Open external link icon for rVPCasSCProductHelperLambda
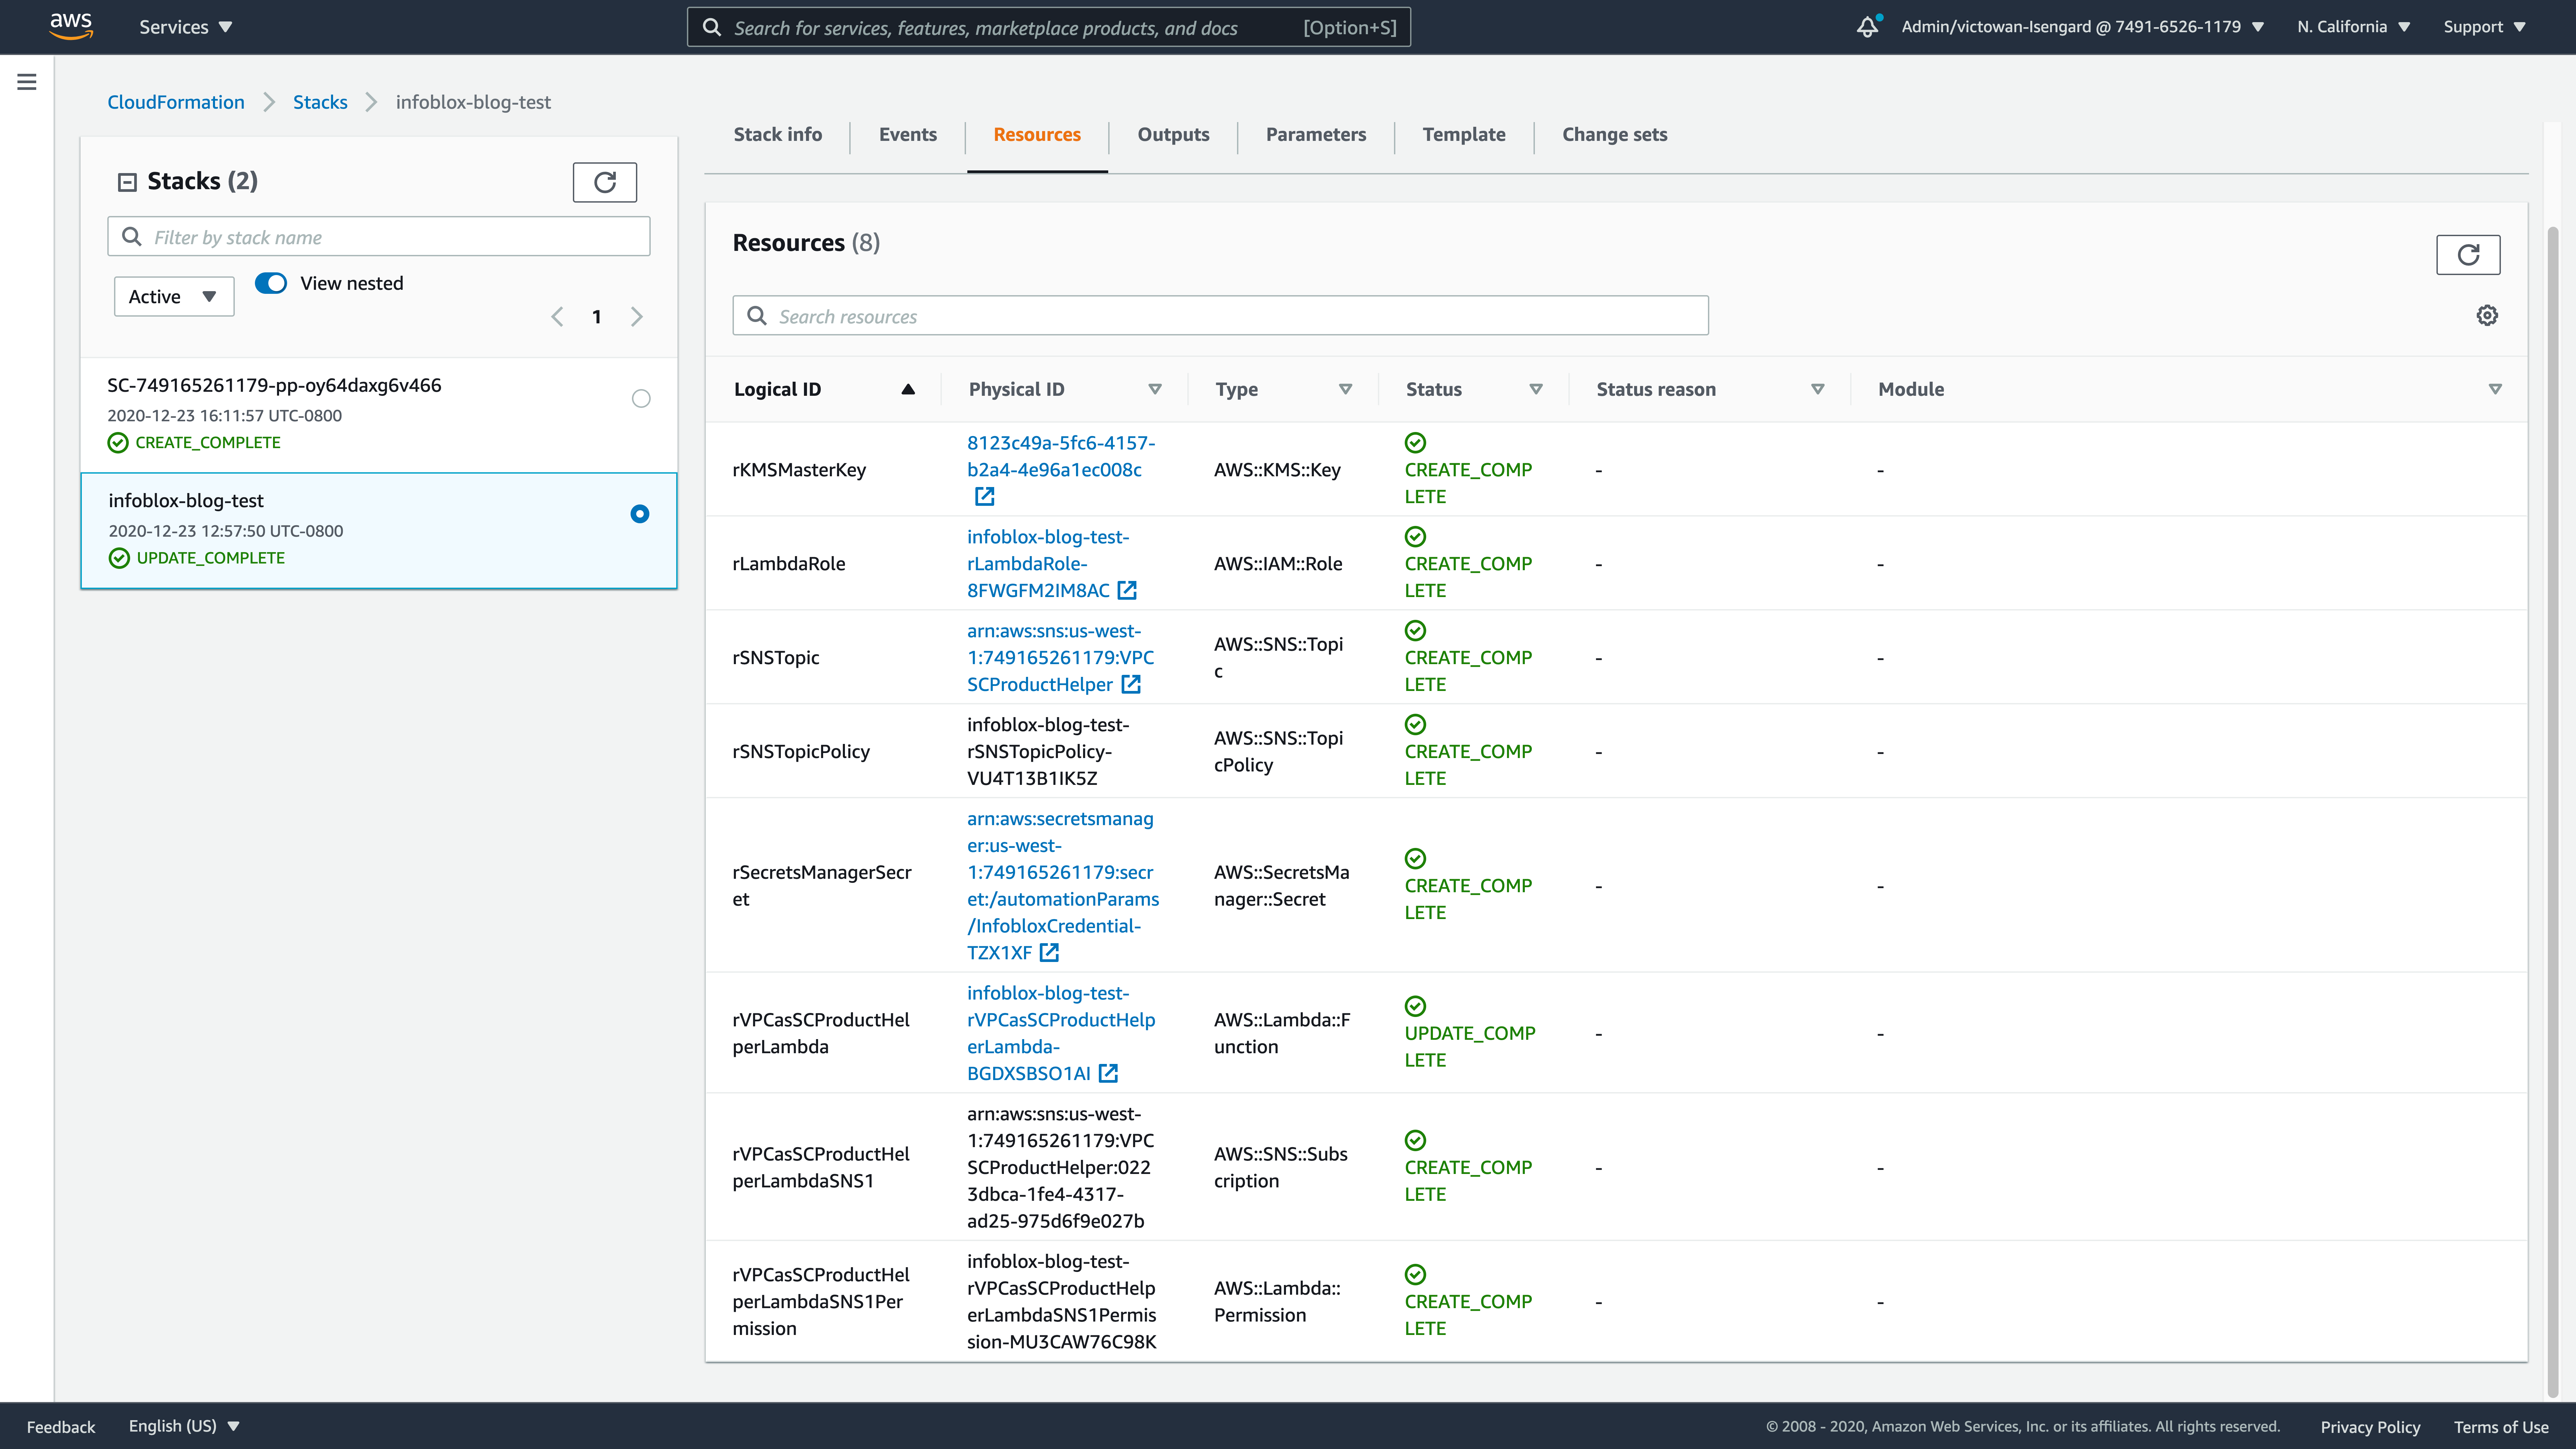 (x=1108, y=1073)
